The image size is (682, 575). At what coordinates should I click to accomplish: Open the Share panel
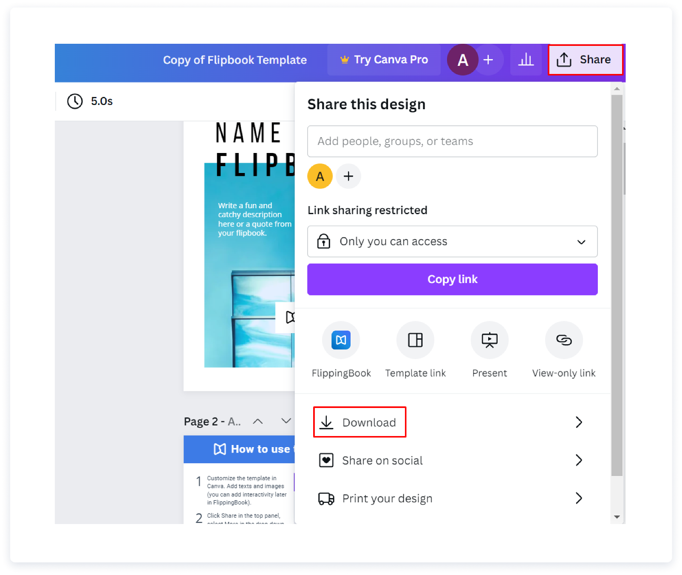[586, 59]
